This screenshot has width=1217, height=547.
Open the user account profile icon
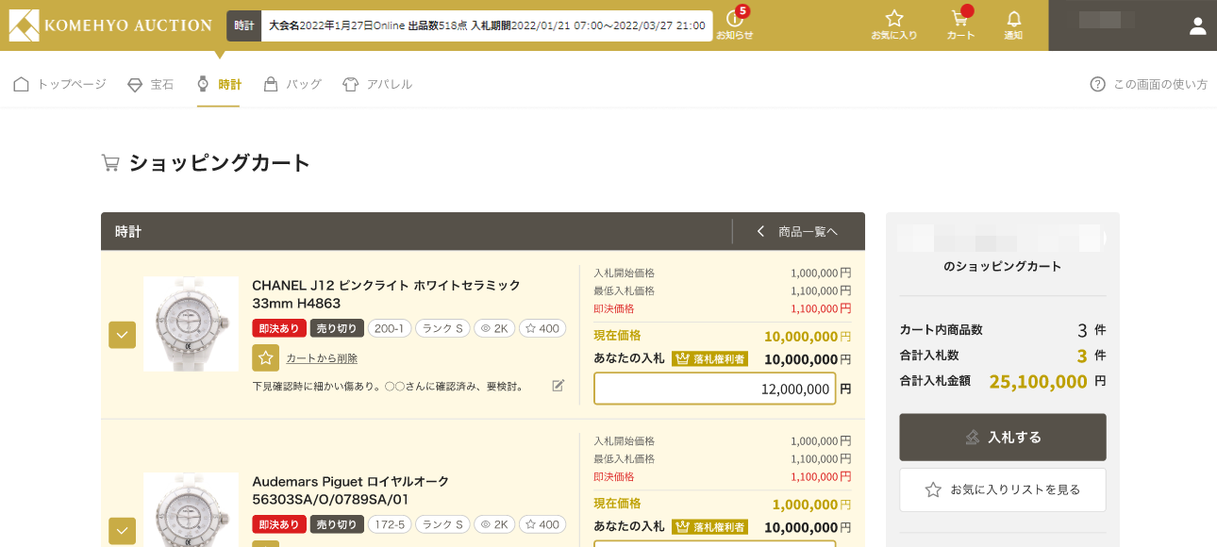pyautogui.click(x=1198, y=25)
